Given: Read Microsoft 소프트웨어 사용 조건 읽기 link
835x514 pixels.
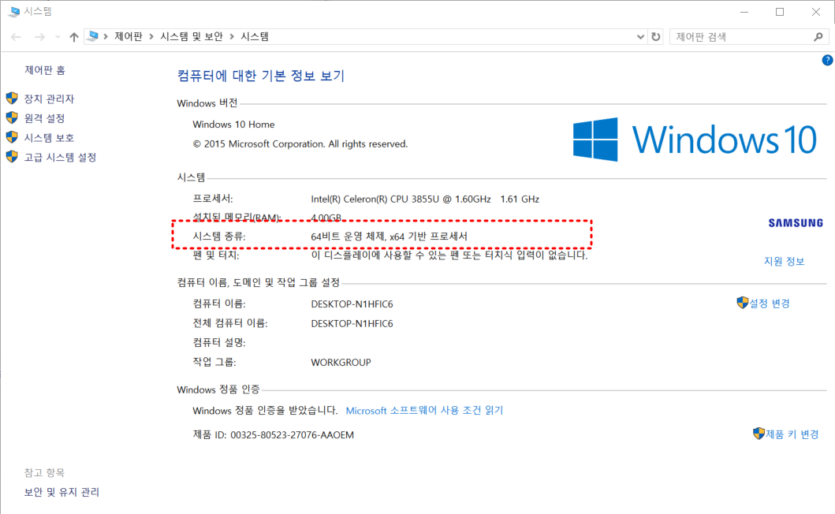Looking at the screenshot, I should pyautogui.click(x=424, y=410).
